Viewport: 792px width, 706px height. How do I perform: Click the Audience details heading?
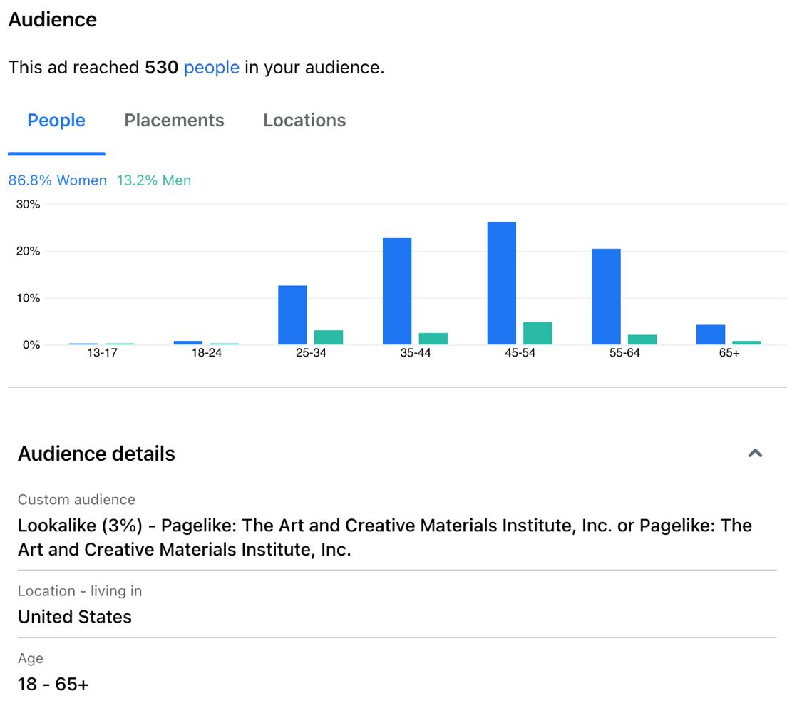pyautogui.click(x=96, y=454)
